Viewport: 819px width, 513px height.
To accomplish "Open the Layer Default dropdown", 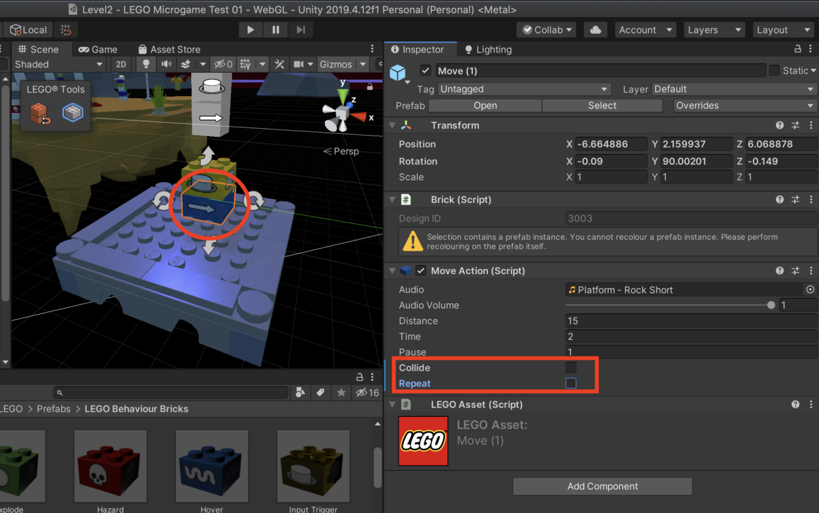I will click(734, 89).
